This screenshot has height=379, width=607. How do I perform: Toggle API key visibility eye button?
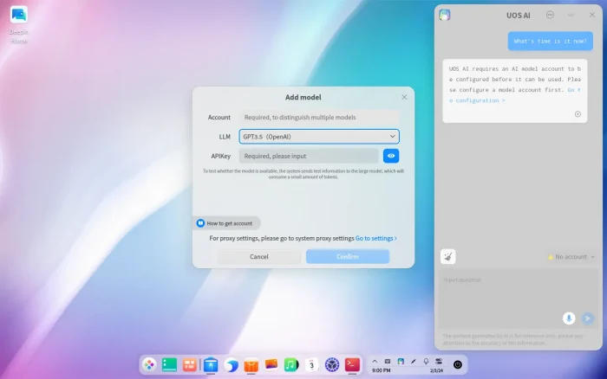pos(391,156)
